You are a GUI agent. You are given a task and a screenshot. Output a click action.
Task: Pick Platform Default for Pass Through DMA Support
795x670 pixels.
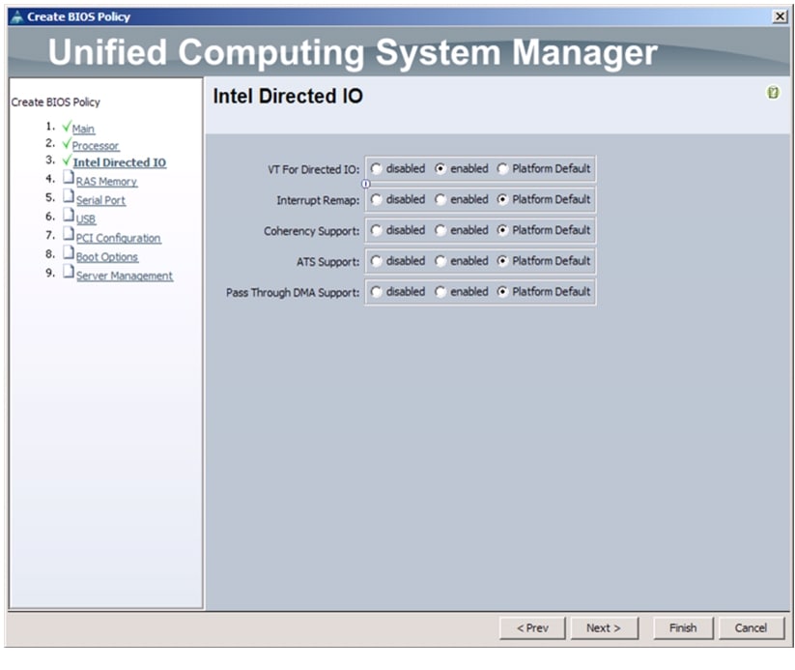tap(502, 292)
